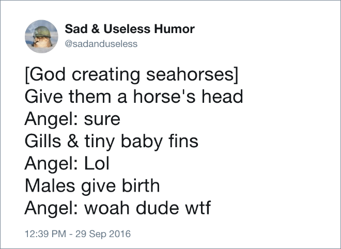Select the word 'dude' in last line

click(x=158, y=208)
